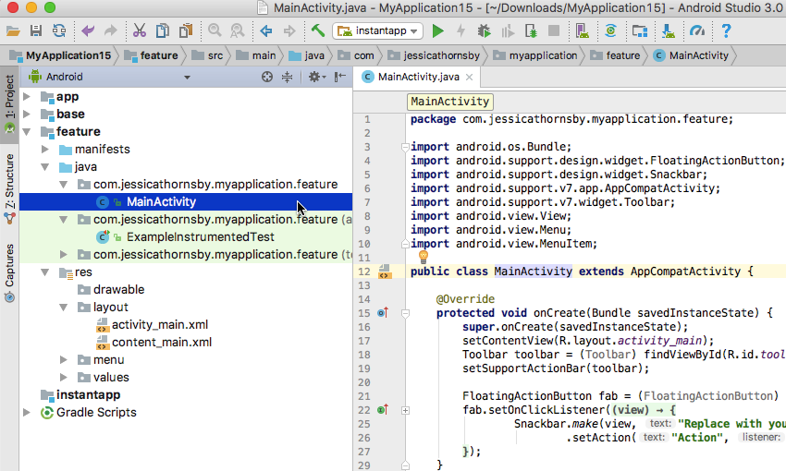786x471 pixels.
Task: Open the project panel gear settings
Action: click(x=316, y=77)
